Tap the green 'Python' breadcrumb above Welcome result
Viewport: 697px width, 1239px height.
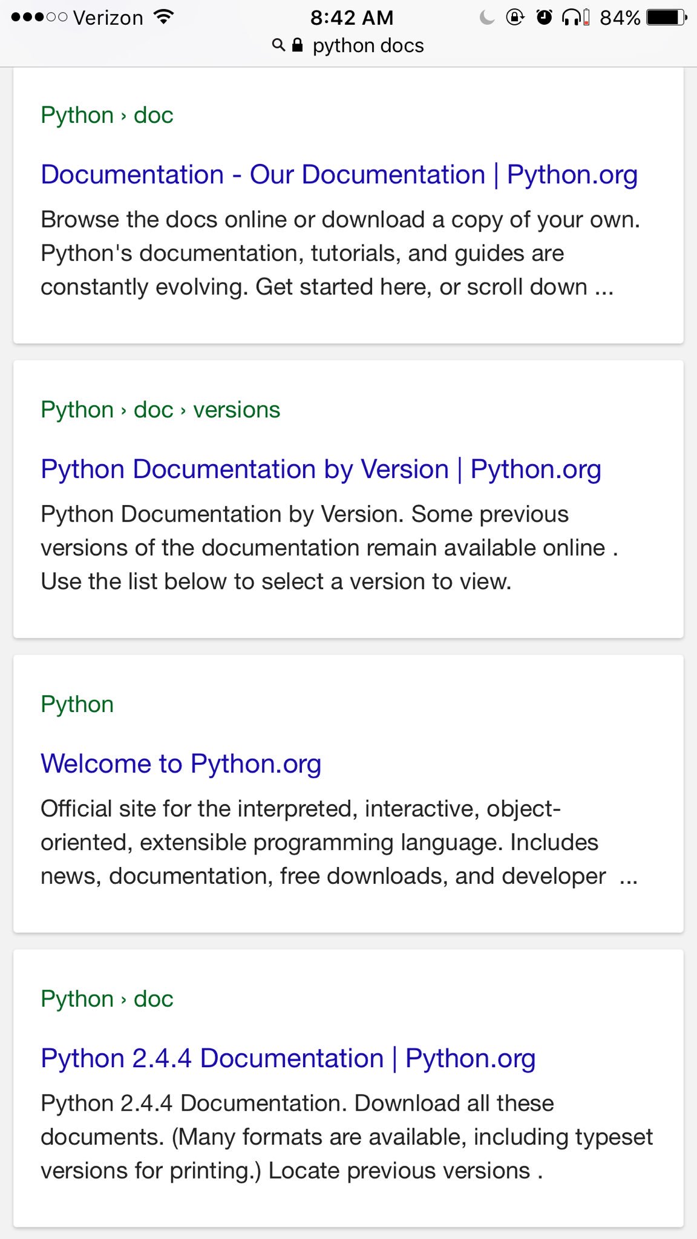[x=77, y=705]
